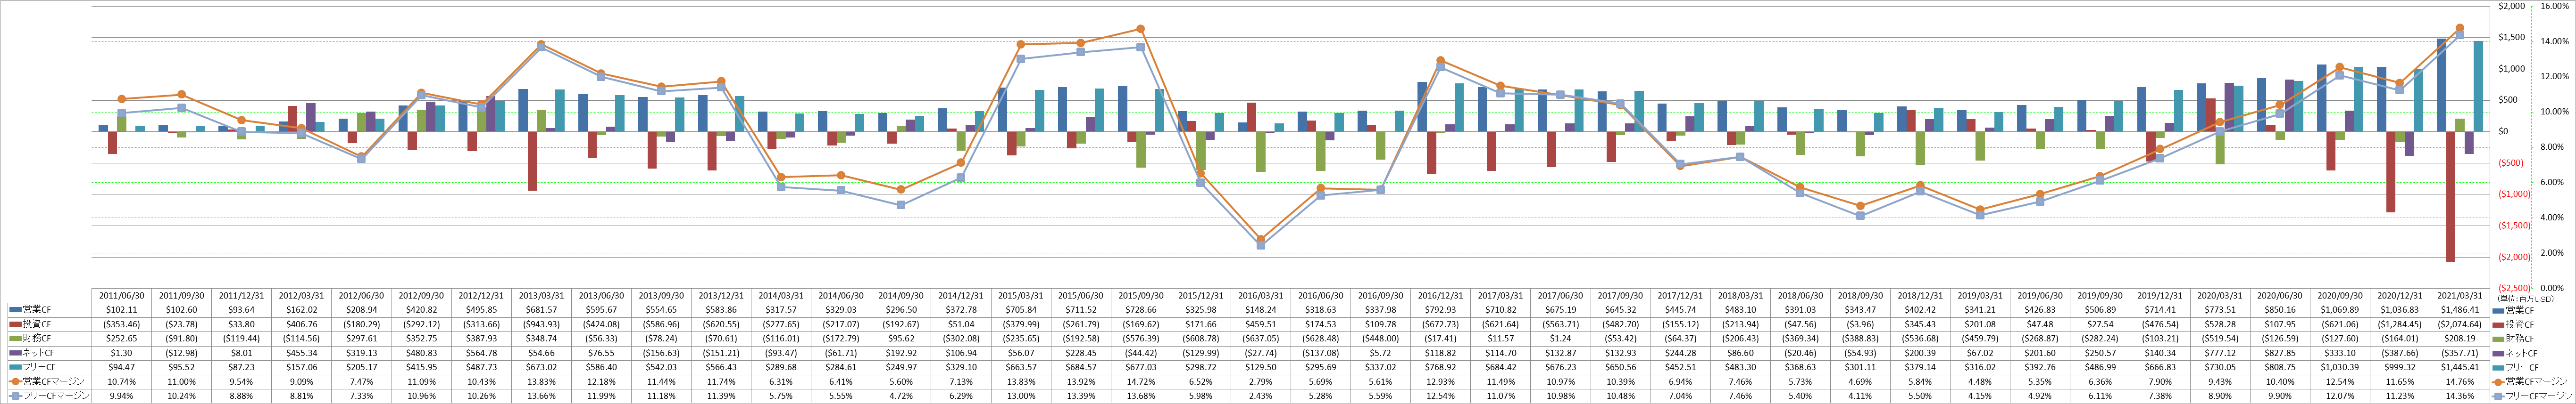Screen dimensions: 2576x404
Task: Click the 2021/03/31 フリーCF teal bar
Action: click(2479, 86)
